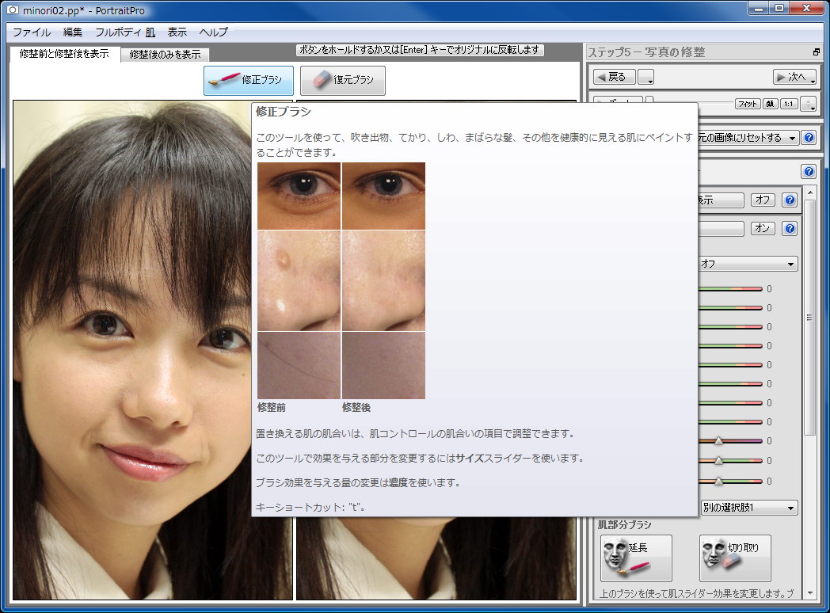Select the 修正ブラシ touch-up brush tool
The image size is (830, 613).
click(x=248, y=80)
